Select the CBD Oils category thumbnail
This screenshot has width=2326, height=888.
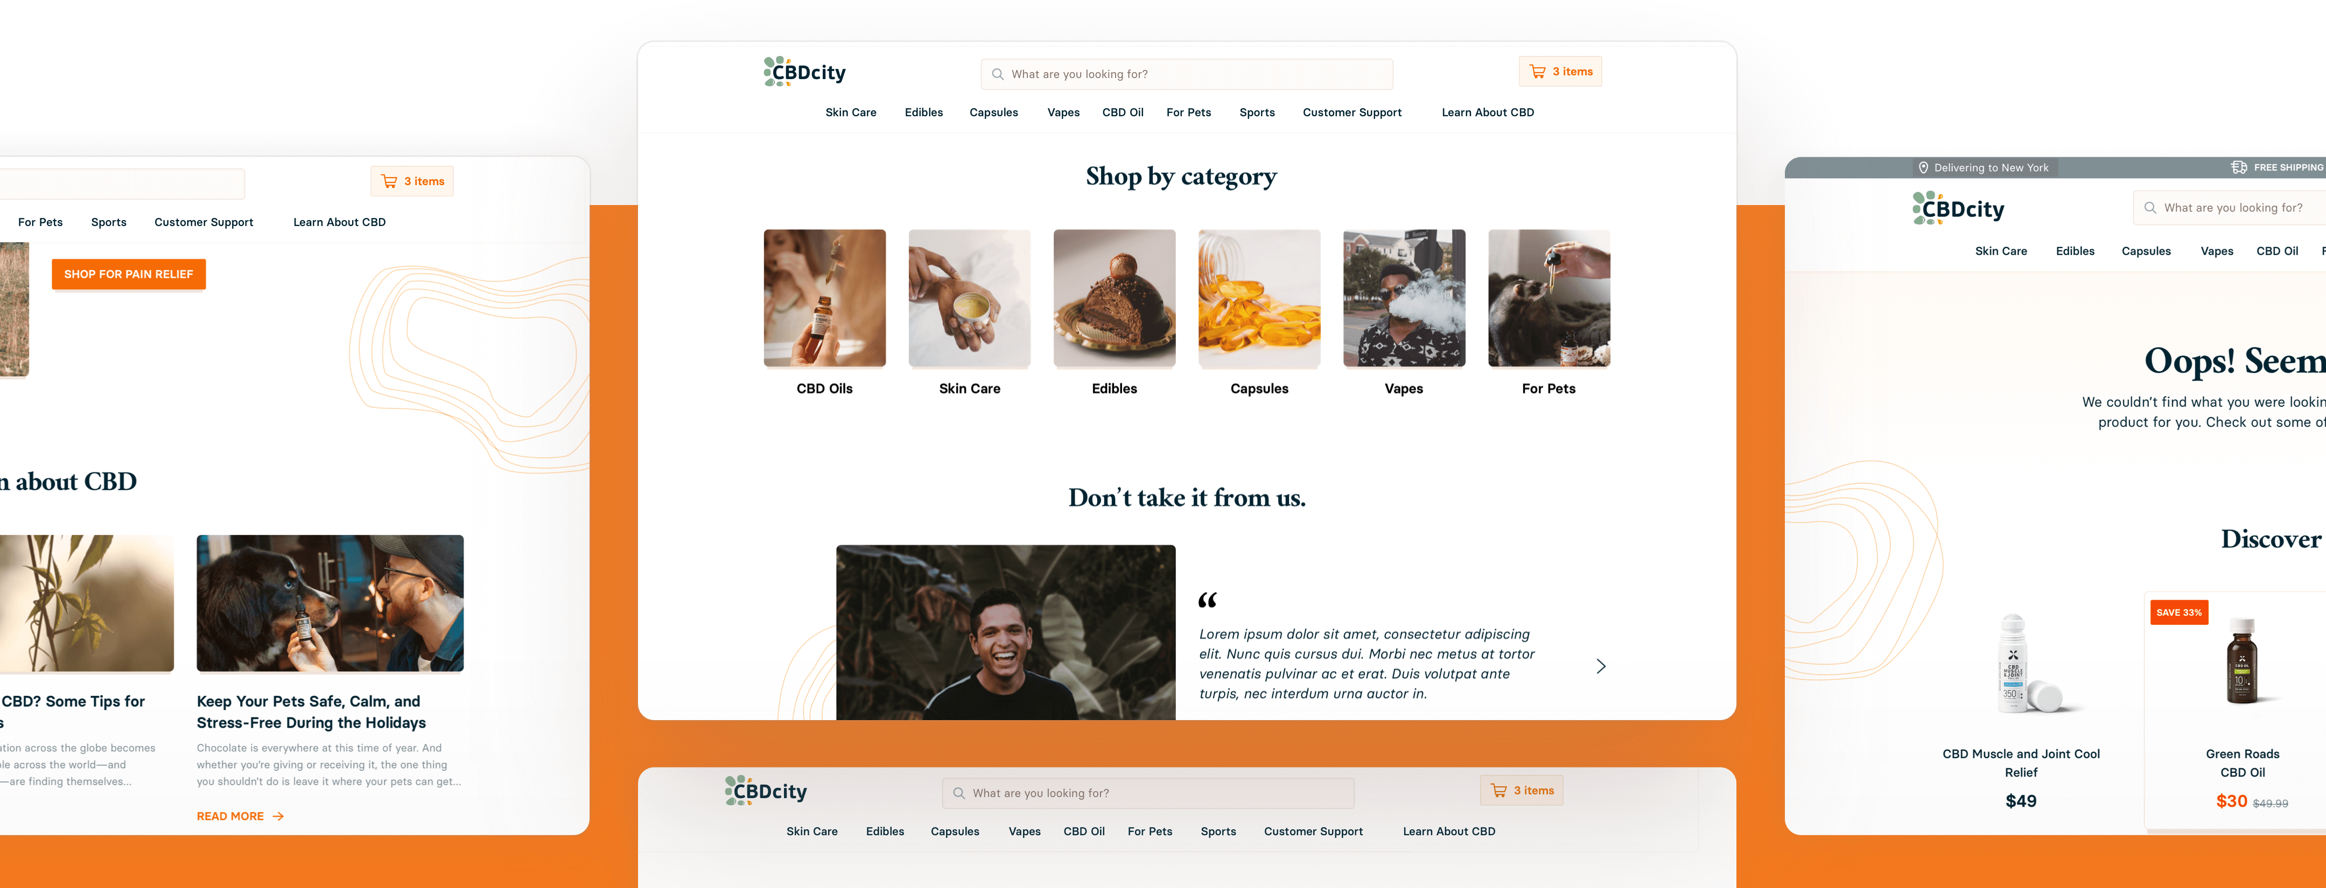[824, 298]
